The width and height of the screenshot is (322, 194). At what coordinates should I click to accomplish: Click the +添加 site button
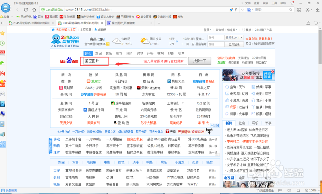[x=215, y=125]
